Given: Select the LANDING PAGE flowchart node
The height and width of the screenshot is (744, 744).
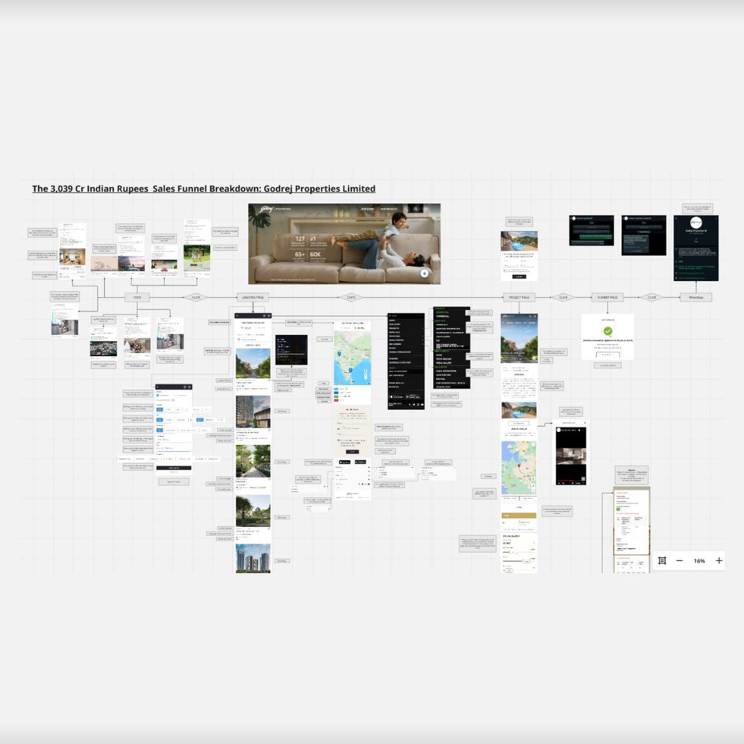Looking at the screenshot, I should (x=251, y=298).
